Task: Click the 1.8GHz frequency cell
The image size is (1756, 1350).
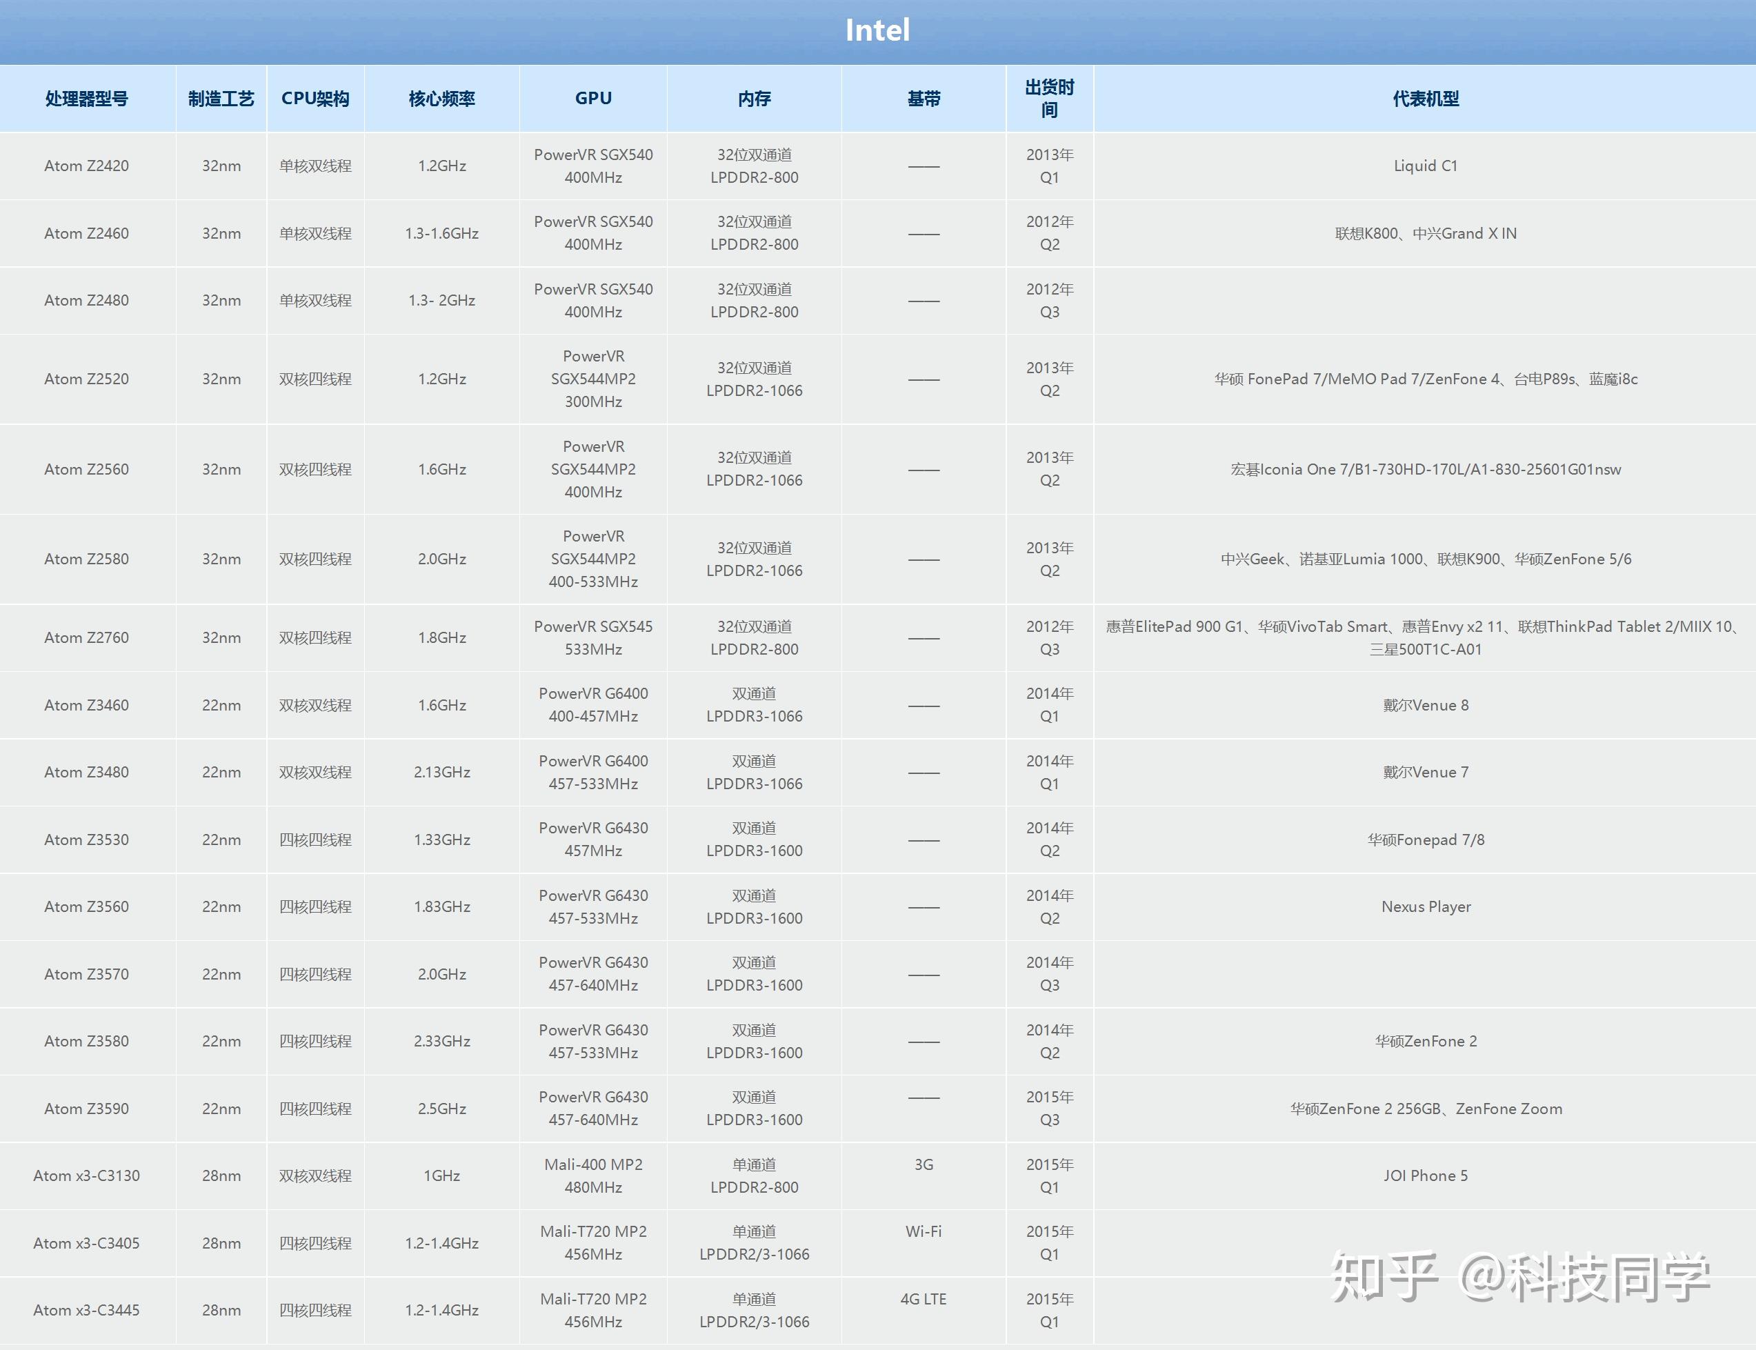Action: click(x=442, y=638)
